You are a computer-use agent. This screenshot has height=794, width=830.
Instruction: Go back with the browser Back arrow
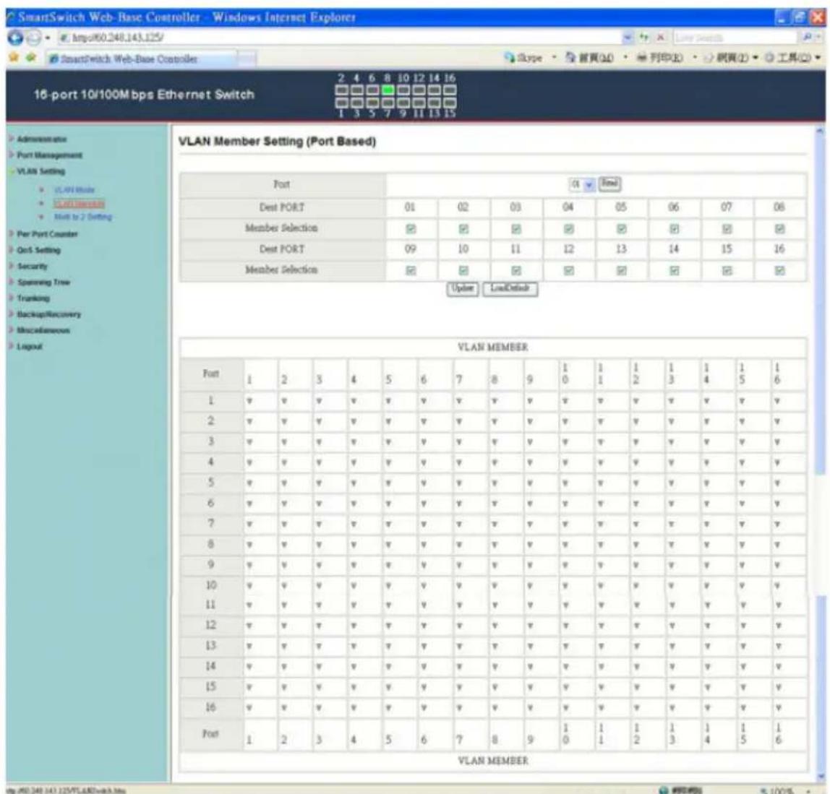(x=15, y=38)
